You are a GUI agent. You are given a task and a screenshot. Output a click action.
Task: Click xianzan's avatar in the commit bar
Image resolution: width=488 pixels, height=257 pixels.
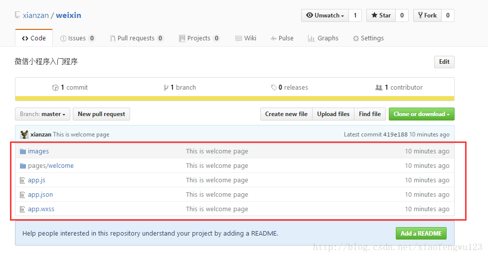click(x=24, y=134)
